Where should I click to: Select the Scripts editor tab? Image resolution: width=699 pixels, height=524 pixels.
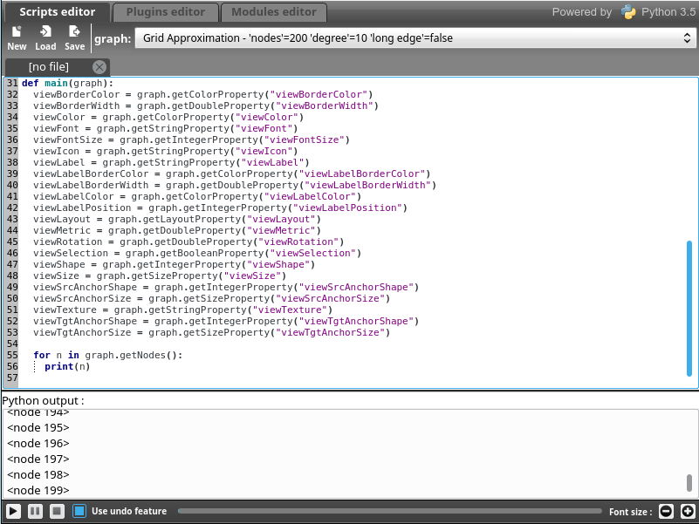57,12
